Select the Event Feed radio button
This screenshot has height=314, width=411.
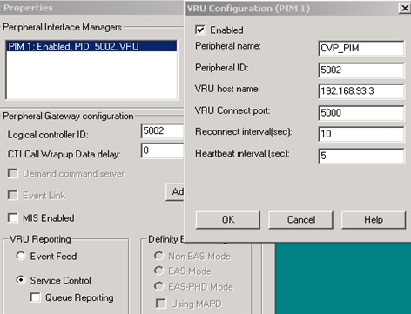tap(21, 256)
